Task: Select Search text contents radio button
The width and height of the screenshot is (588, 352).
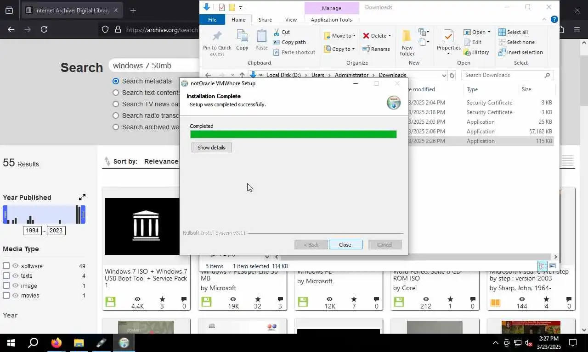Action: (116, 93)
